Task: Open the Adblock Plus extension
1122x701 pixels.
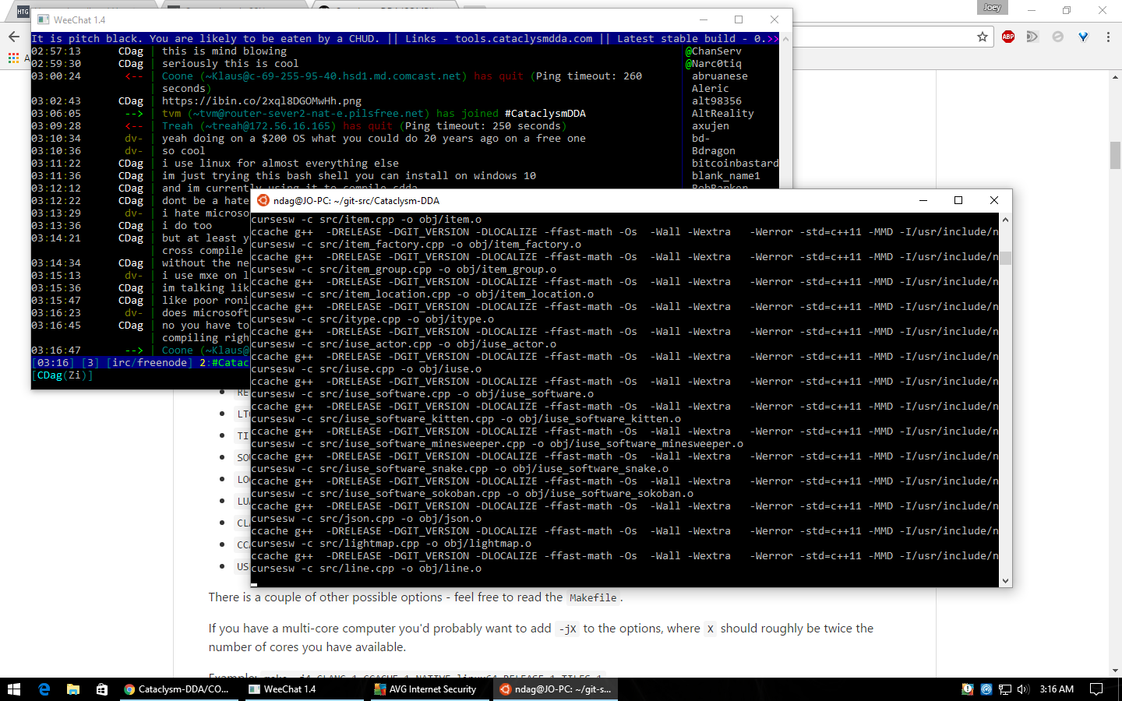Action: point(1008,37)
